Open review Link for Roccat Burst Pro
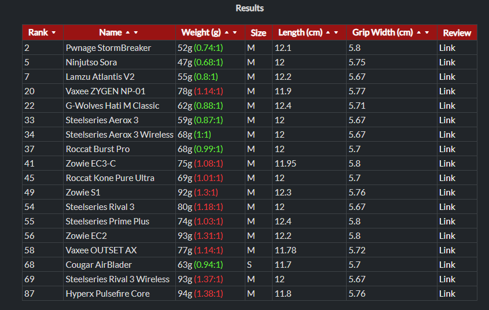Screen dimensions: 489x310 pyautogui.click(x=447, y=149)
